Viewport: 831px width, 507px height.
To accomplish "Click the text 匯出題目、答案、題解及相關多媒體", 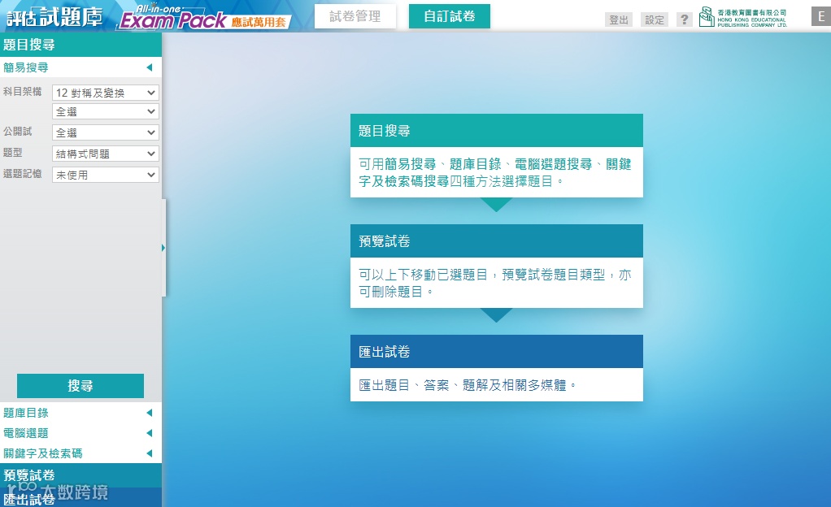I will [467, 385].
